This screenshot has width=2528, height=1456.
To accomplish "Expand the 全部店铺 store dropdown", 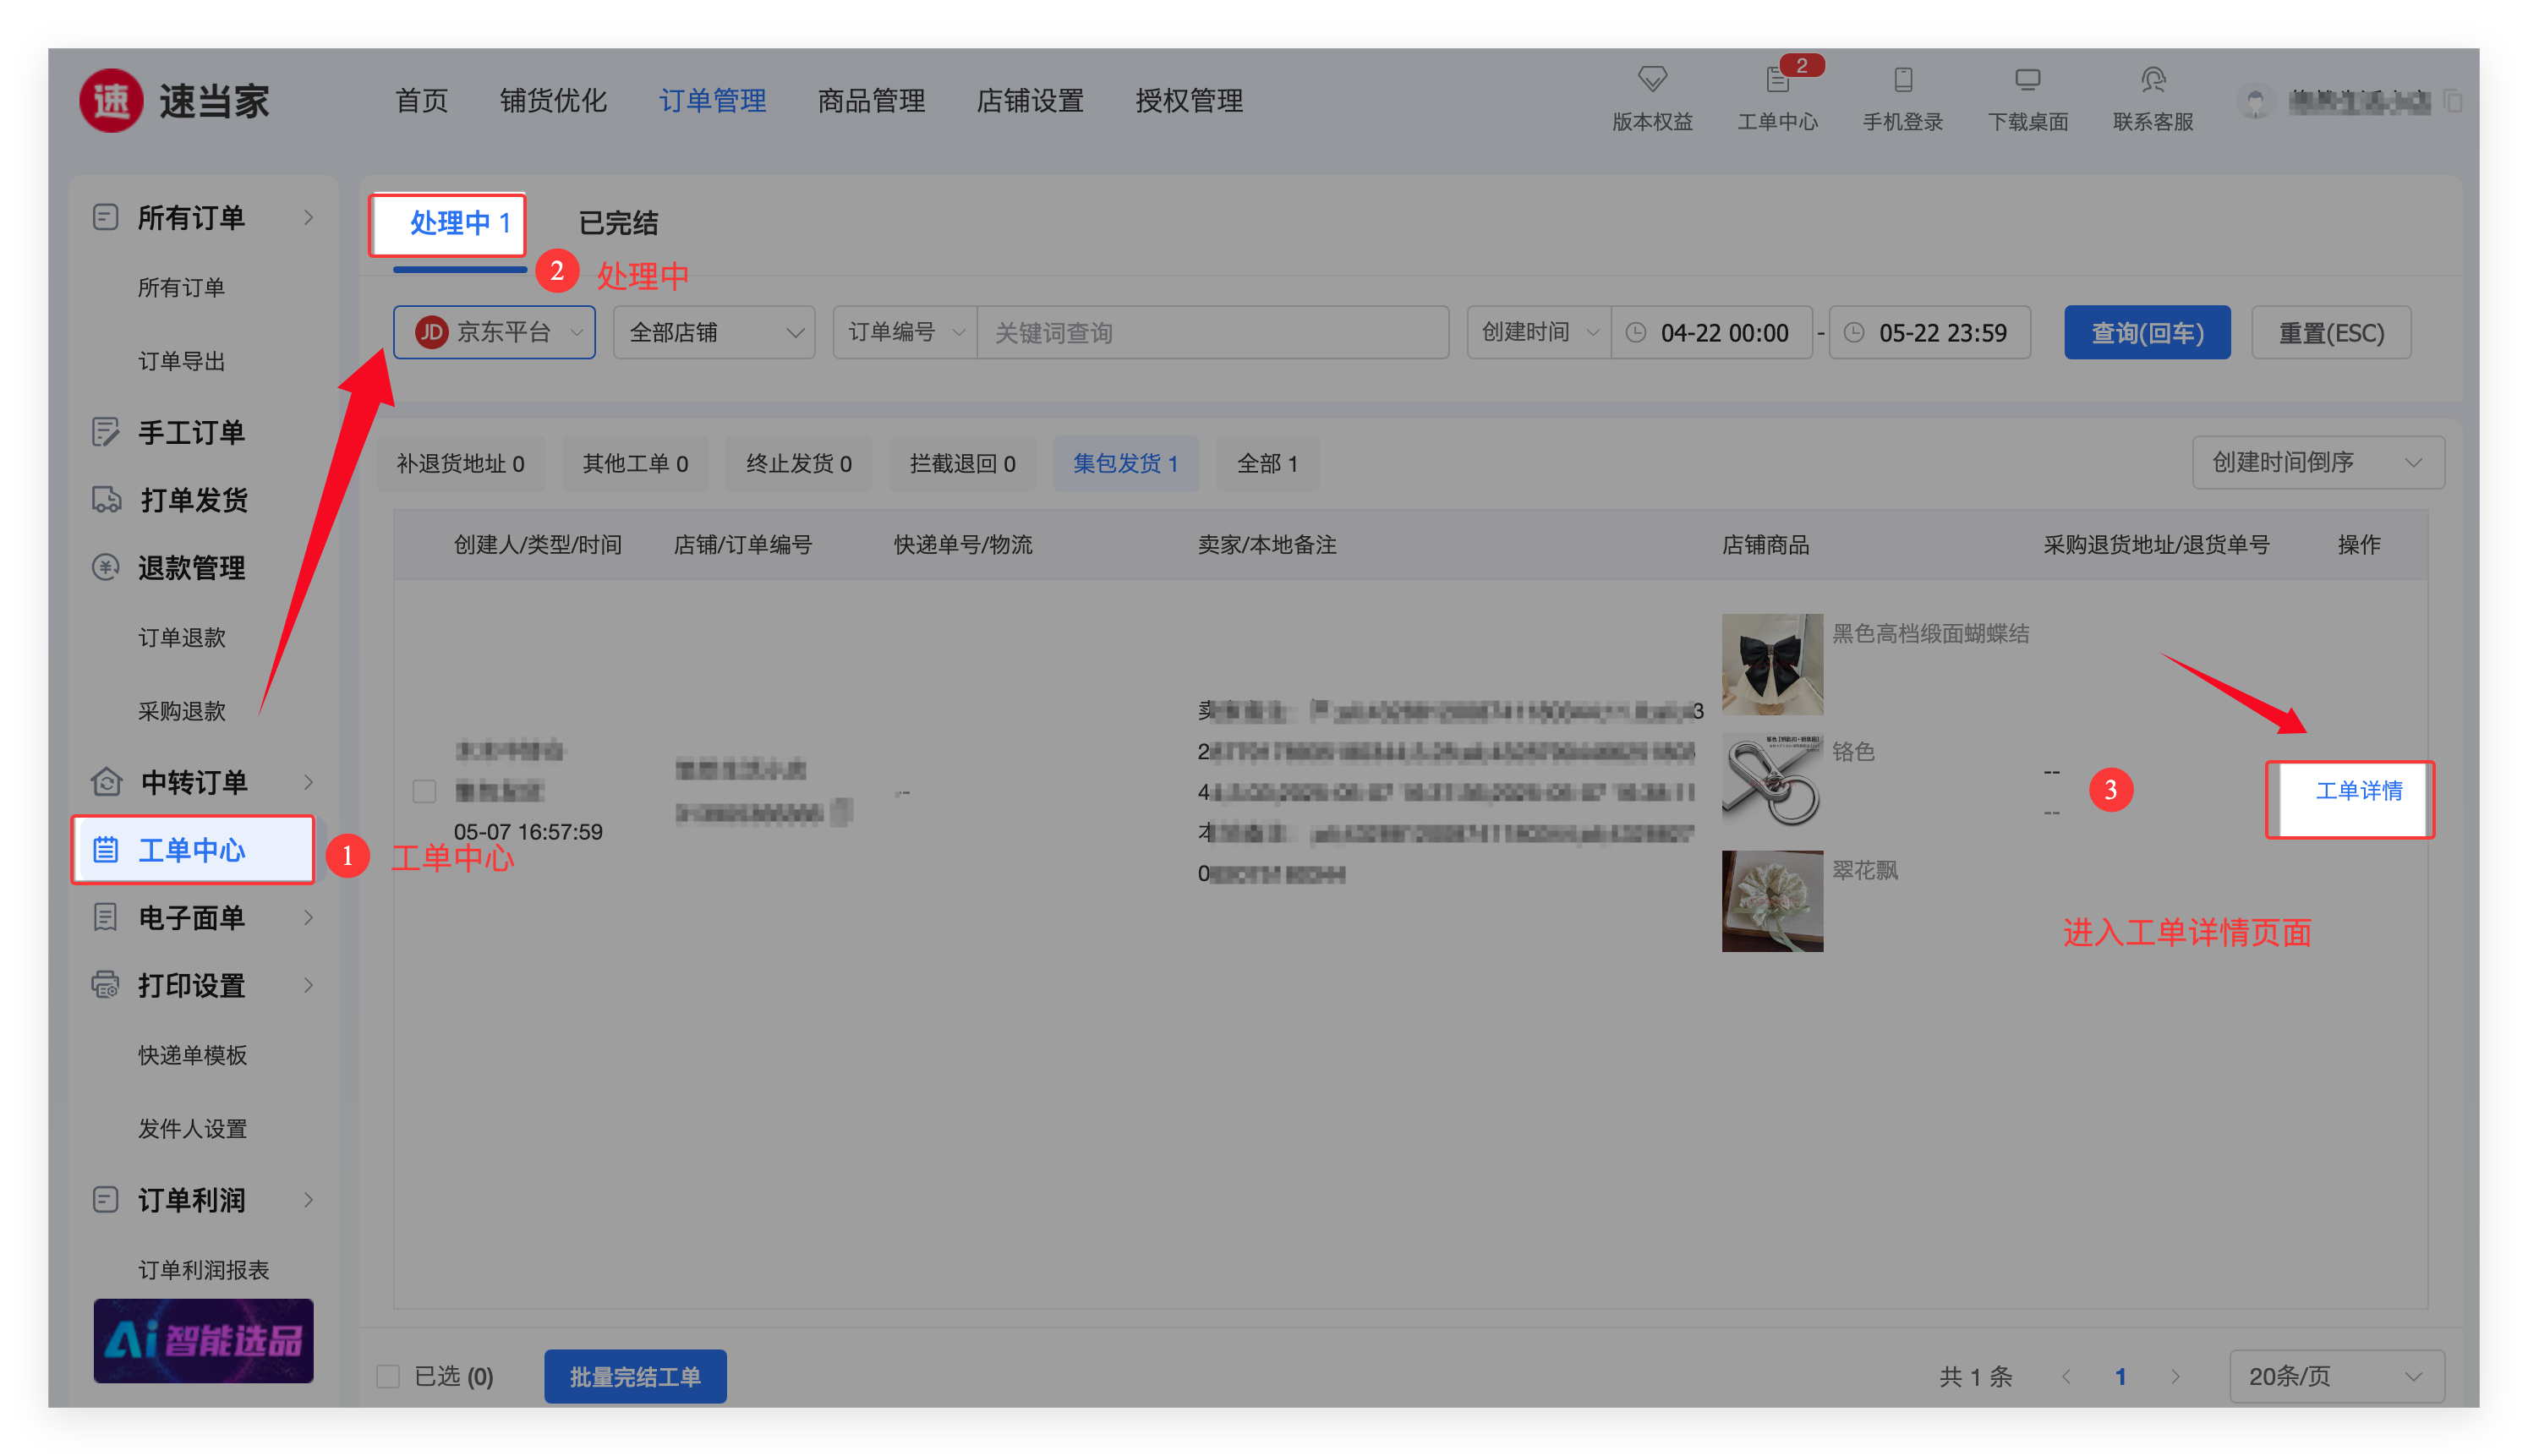I will pos(714,332).
